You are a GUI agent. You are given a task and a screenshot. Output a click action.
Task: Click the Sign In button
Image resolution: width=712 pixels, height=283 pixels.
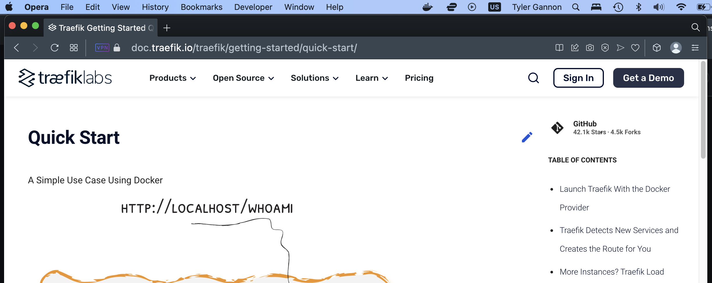click(x=578, y=78)
